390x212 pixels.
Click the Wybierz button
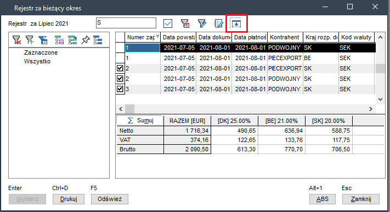point(27,199)
